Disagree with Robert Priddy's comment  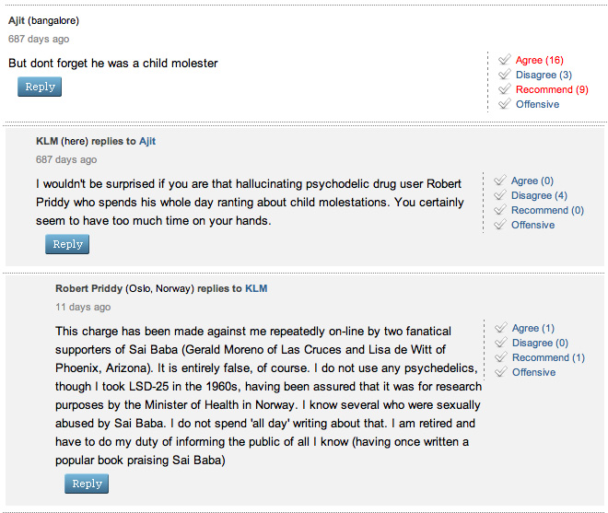pyautogui.click(x=539, y=343)
